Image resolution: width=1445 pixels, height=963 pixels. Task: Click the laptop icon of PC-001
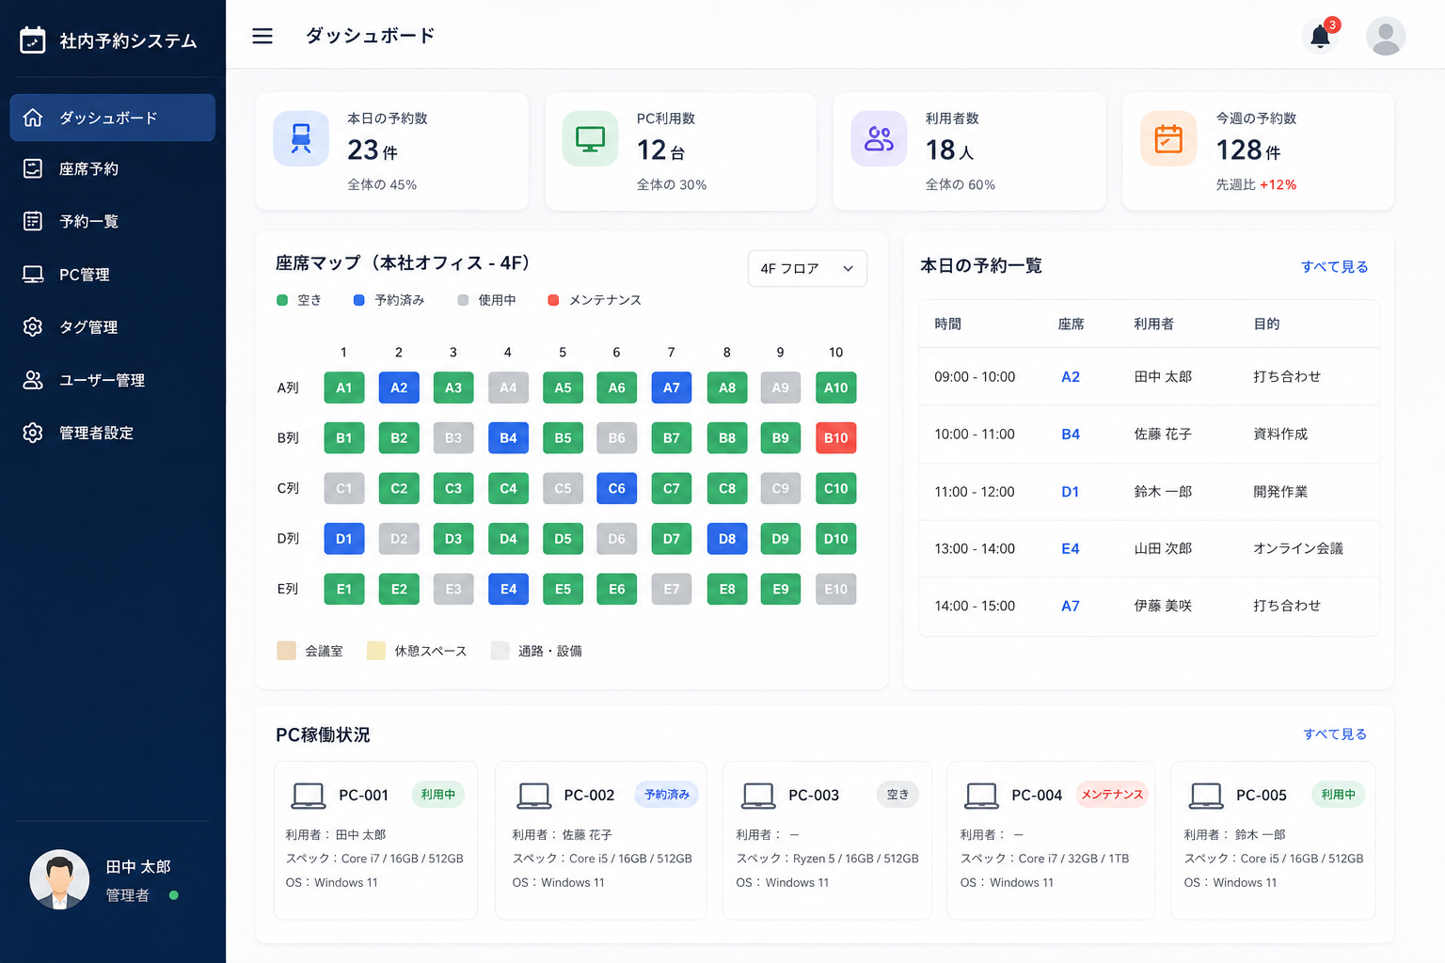pyautogui.click(x=309, y=796)
